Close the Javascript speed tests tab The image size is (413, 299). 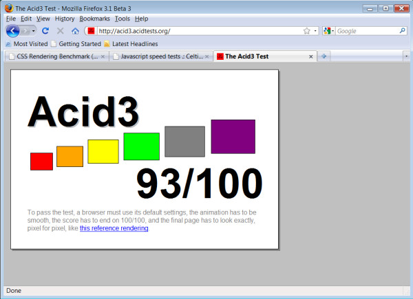click(206, 56)
